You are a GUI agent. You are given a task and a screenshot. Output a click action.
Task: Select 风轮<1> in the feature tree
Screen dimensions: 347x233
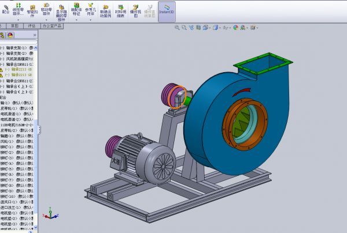pos(17,141)
